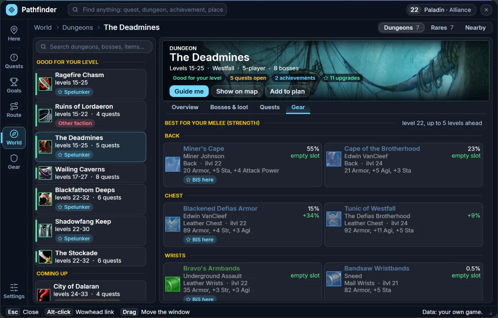The width and height of the screenshot is (498, 318).
Task: Open the Here sidebar section
Action: pos(14,34)
